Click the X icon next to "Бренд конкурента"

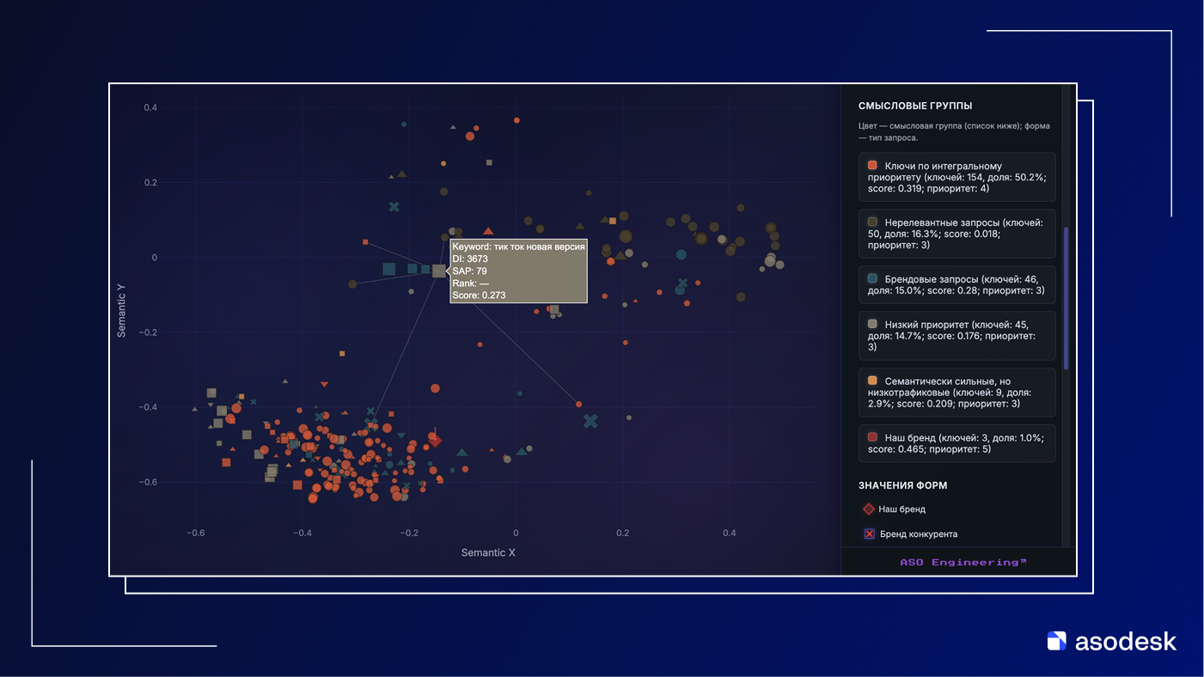pos(869,534)
